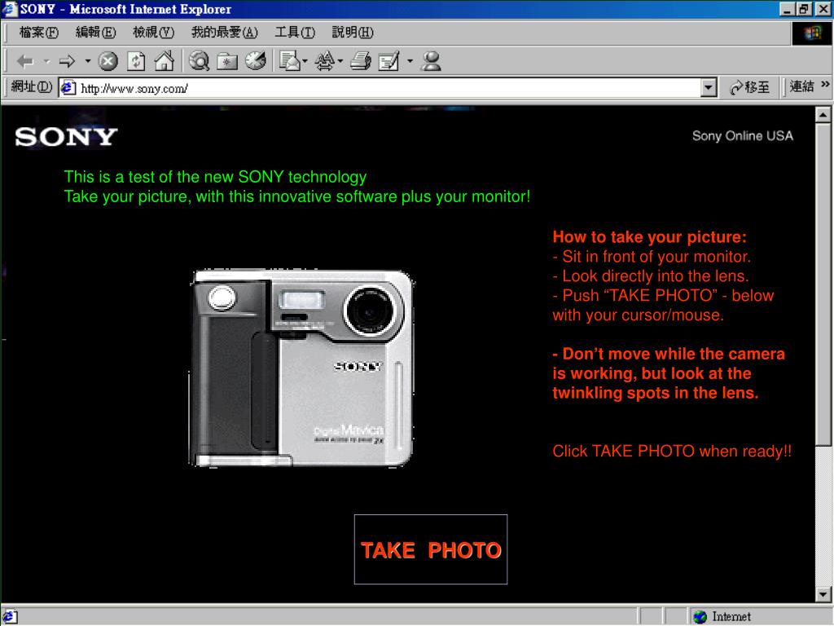Expand the Edit button dropdown arrow

point(410,62)
